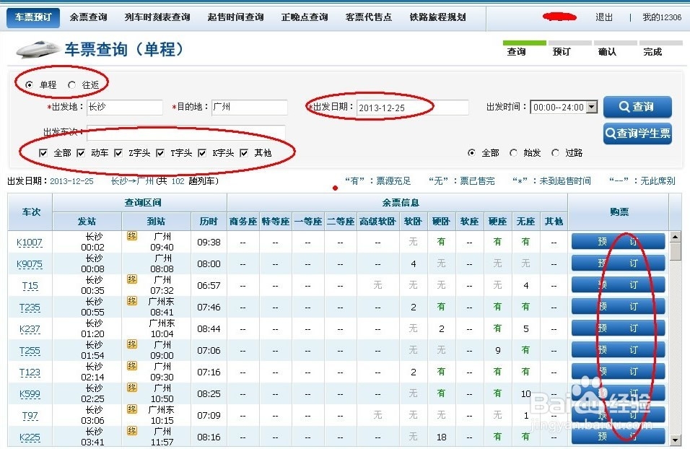The height and width of the screenshot is (449, 690).
Task: Click the magnifier icon on 查询学生票 button
Action: click(x=610, y=134)
